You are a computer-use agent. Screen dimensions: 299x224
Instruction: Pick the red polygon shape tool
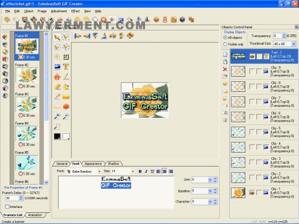(x=66, y=107)
